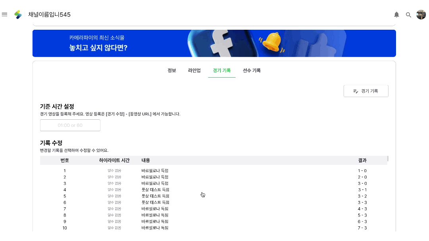
Task: Open the user profile avatar
Action: (x=421, y=14)
